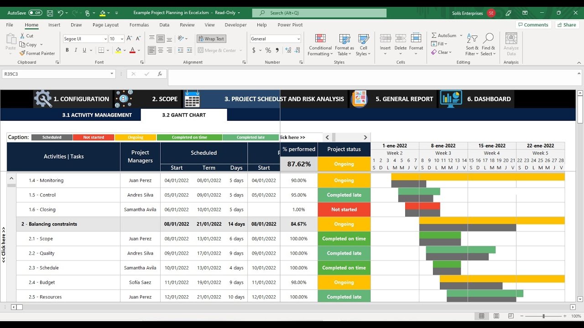The image size is (584, 328).
Task: Open the Comments pane
Action: pos(533,25)
